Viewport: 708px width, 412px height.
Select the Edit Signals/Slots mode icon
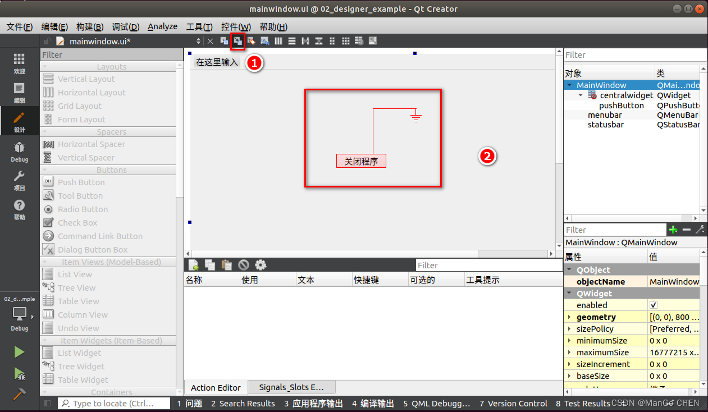[x=238, y=40]
